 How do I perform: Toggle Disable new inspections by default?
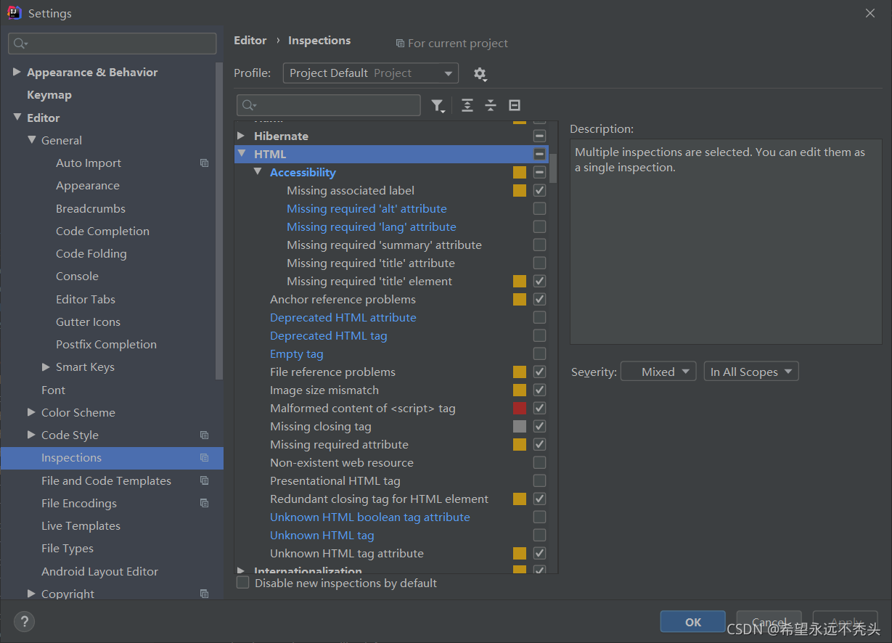[243, 583]
